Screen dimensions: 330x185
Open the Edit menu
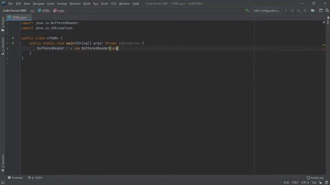click(19, 4)
